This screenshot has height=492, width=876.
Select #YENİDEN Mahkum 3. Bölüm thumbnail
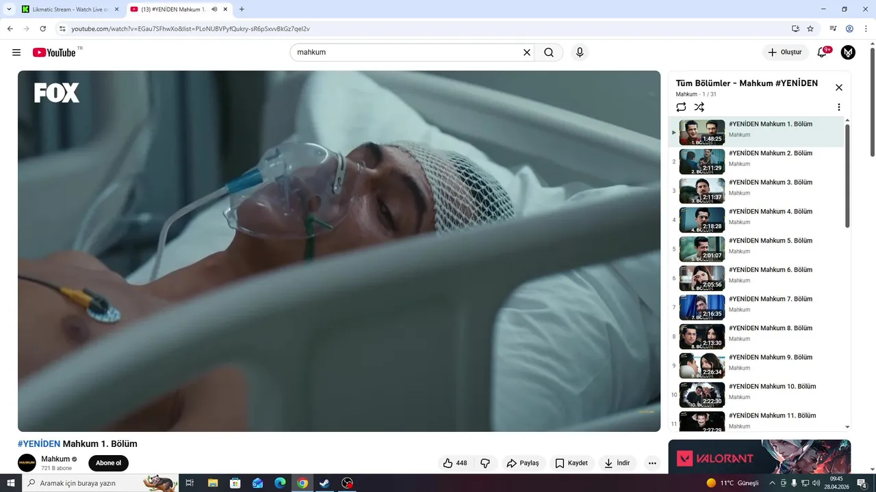[x=701, y=191]
